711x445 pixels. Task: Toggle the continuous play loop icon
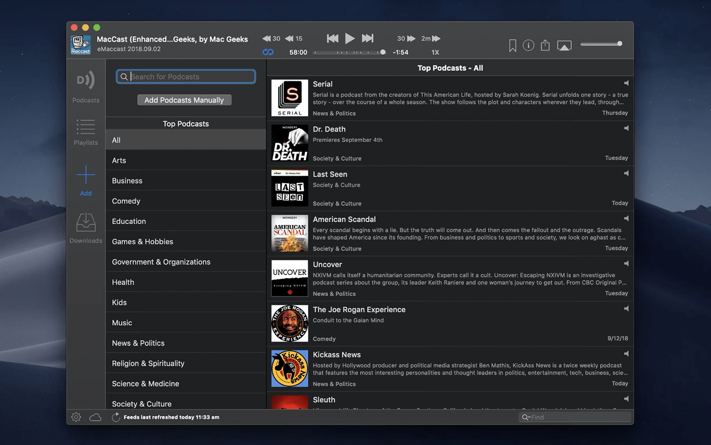click(x=268, y=52)
